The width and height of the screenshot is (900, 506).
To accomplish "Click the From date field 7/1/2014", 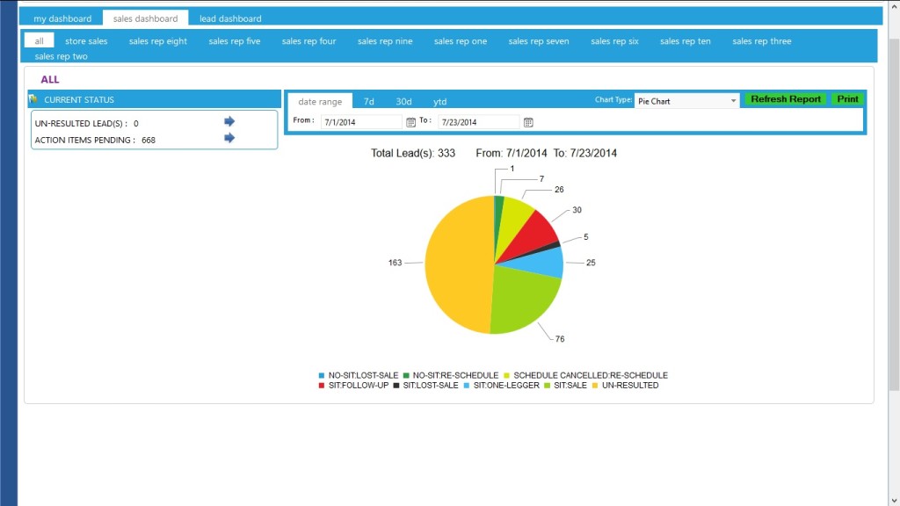I will coord(361,122).
